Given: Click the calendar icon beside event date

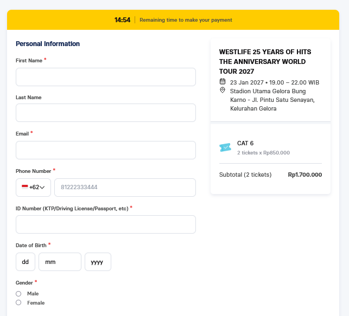Looking at the screenshot, I should pos(223,81).
